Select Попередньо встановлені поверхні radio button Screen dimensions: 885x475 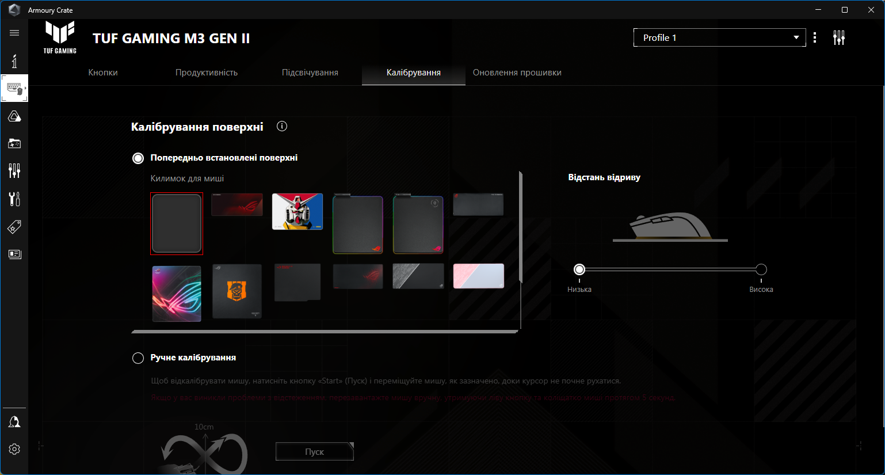pyautogui.click(x=138, y=158)
